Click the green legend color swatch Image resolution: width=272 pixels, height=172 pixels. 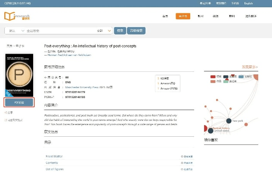tap(227, 80)
